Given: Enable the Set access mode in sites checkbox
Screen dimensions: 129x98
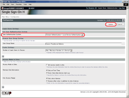Looking at the screenshot, I should pyautogui.click(x=47, y=65).
